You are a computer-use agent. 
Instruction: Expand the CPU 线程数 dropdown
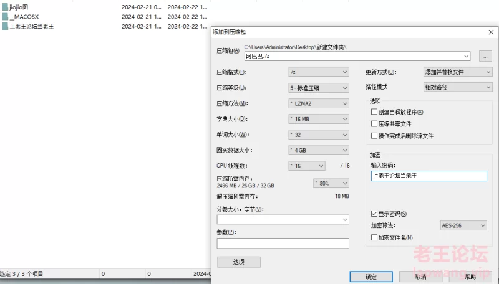[x=306, y=166]
